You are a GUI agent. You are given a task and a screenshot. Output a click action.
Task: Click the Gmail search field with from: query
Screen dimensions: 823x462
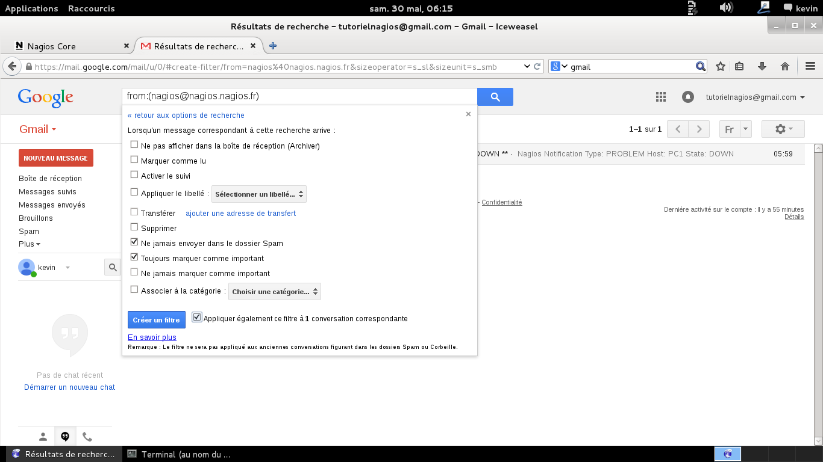[299, 96]
